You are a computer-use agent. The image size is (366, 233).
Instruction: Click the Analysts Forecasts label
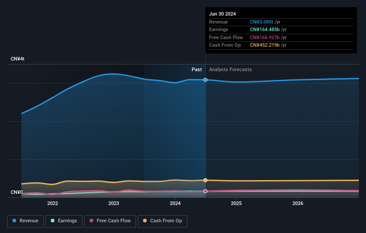[x=230, y=69]
